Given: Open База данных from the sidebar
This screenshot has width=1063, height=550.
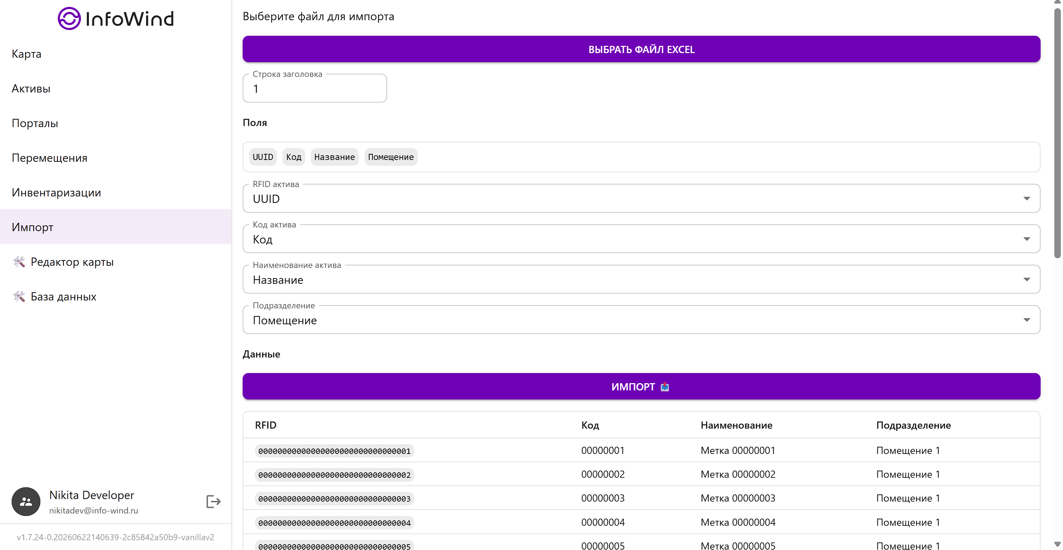Looking at the screenshot, I should (x=116, y=296).
